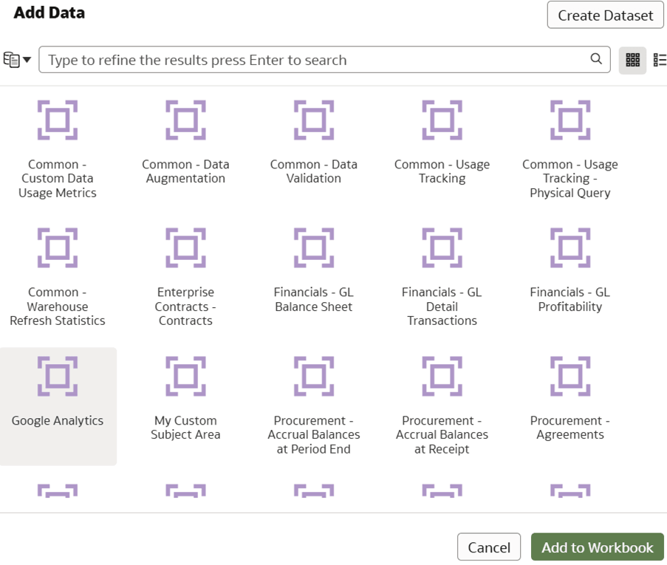
Task: Select the Google Analytics subject area icon
Action: [x=58, y=375]
